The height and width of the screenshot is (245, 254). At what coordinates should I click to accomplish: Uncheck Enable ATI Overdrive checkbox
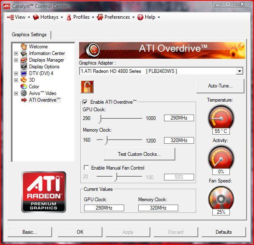coord(85,102)
